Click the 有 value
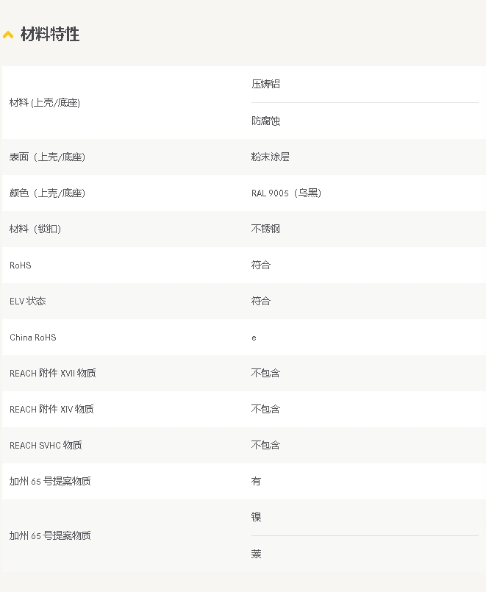The height and width of the screenshot is (592, 486). tap(256, 482)
